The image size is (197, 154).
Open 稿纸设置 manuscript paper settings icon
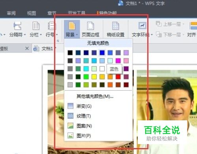click(116, 26)
